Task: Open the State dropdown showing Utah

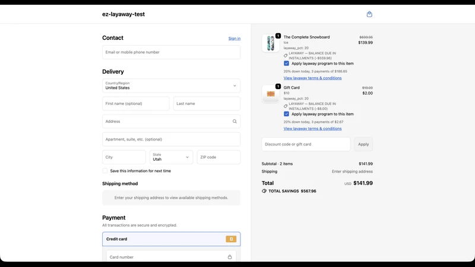Action: [171, 157]
